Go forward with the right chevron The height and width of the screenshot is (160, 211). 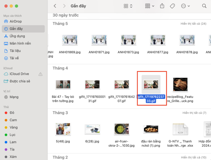64,6
